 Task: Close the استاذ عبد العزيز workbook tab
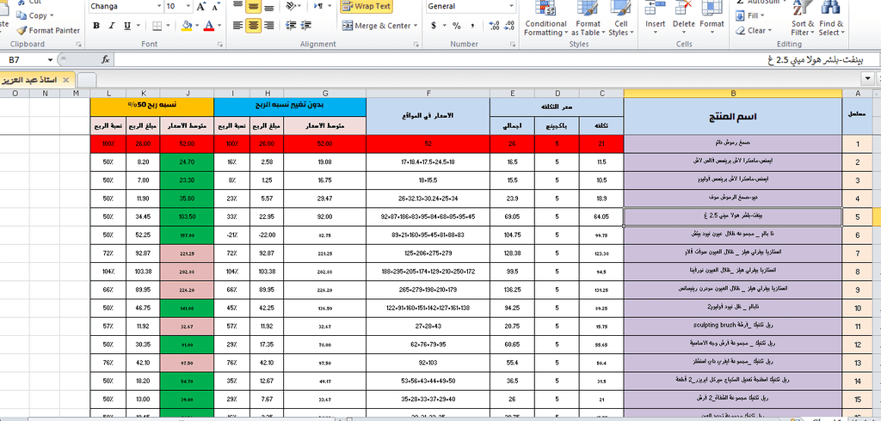coord(65,79)
